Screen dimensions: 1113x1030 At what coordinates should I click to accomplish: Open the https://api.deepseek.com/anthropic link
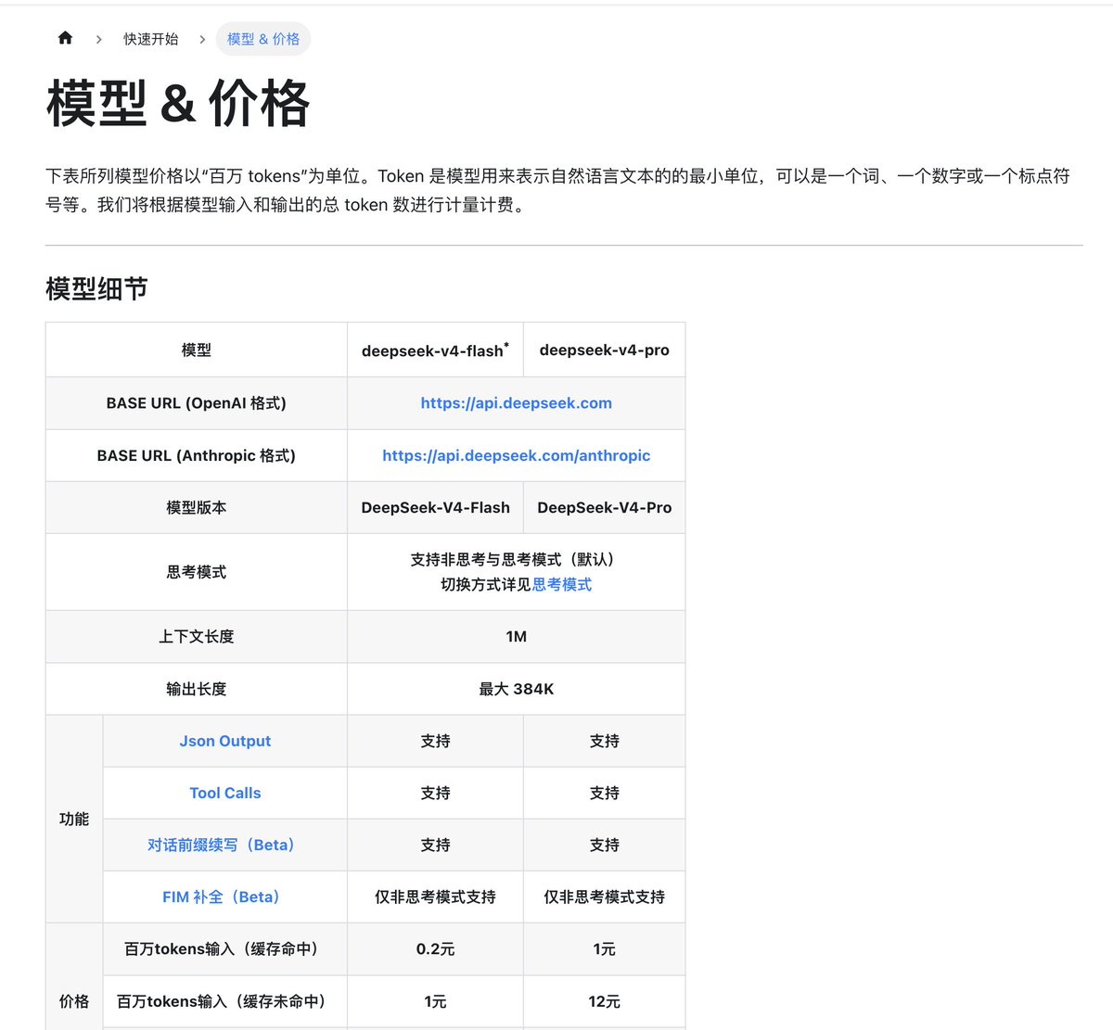point(516,455)
